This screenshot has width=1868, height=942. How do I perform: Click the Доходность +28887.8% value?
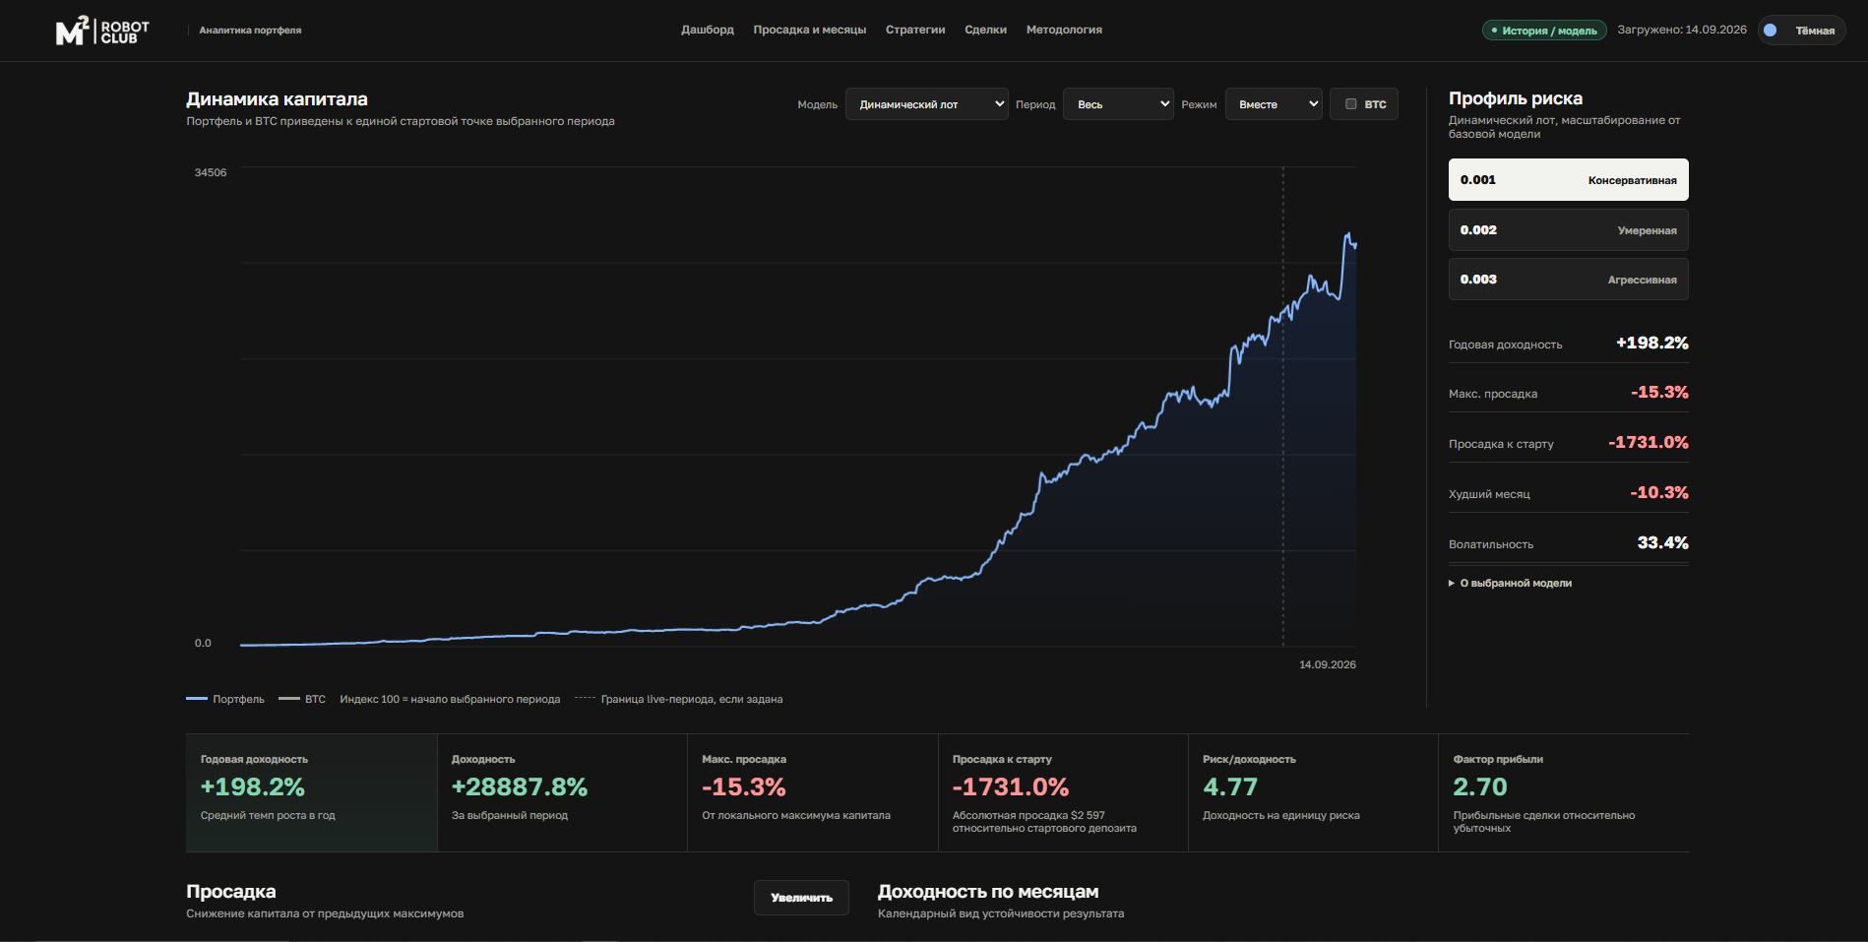520,787
